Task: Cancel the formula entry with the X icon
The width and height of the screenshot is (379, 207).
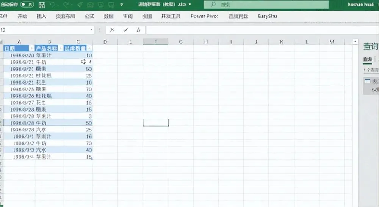Action: [112, 30]
